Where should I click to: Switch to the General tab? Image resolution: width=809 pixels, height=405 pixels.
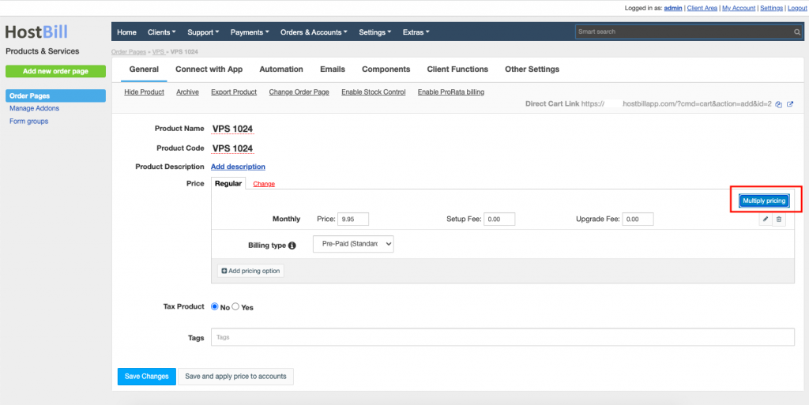tap(144, 69)
